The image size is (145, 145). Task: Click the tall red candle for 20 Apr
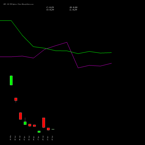pos(44,123)
